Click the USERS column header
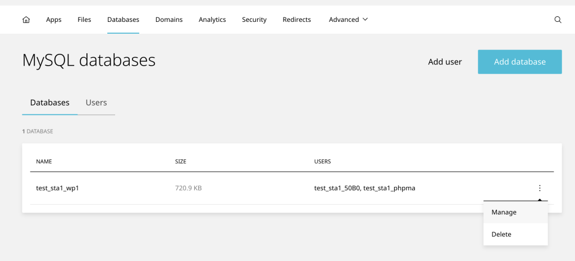Viewport: 575px width, 261px height. pos(323,161)
